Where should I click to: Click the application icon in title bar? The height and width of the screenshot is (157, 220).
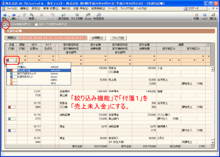pyautogui.click(x=3, y=3)
